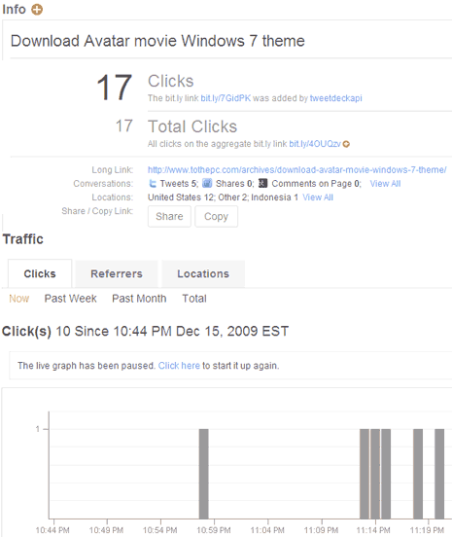Click the graph bar near 10:59 PM

pos(203,474)
